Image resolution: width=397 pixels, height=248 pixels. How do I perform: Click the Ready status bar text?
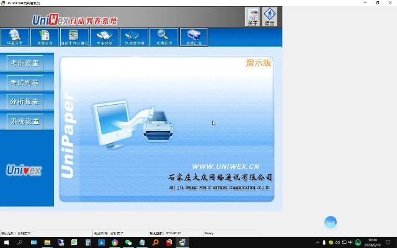pyautogui.click(x=209, y=233)
